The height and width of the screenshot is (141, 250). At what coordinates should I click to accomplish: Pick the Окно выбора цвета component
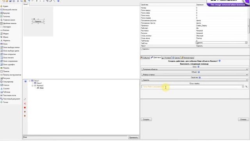click(10, 51)
